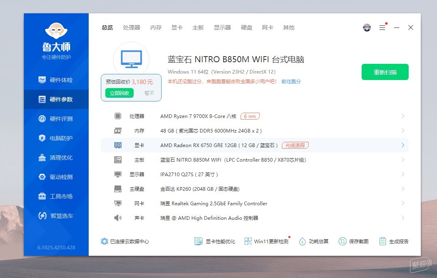Click the 驱动检测 driver icon
Screen dimensions: 437x278
click(x=42, y=177)
